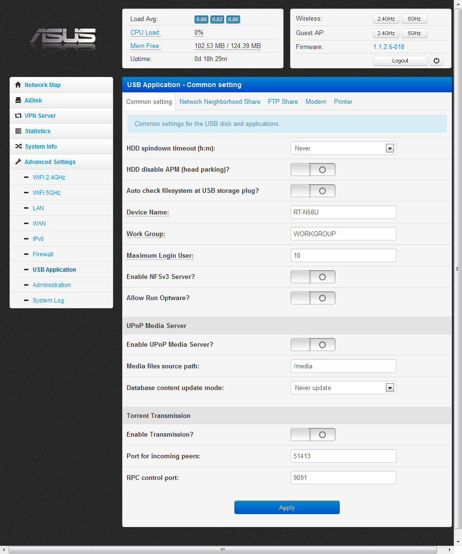Click the Device Name input field
Image resolution: width=462 pixels, height=554 pixels.
343,212
